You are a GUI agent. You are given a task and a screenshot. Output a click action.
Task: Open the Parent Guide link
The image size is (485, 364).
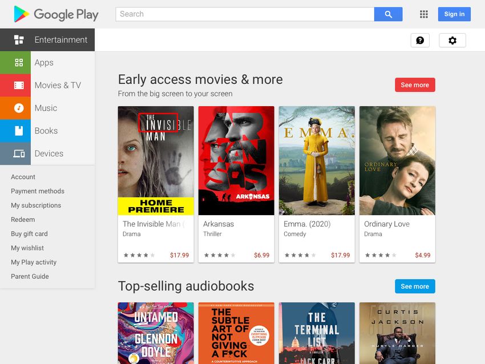[30, 277]
